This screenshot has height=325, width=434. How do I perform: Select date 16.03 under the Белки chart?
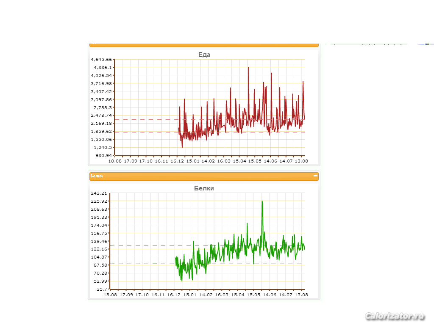(222, 295)
